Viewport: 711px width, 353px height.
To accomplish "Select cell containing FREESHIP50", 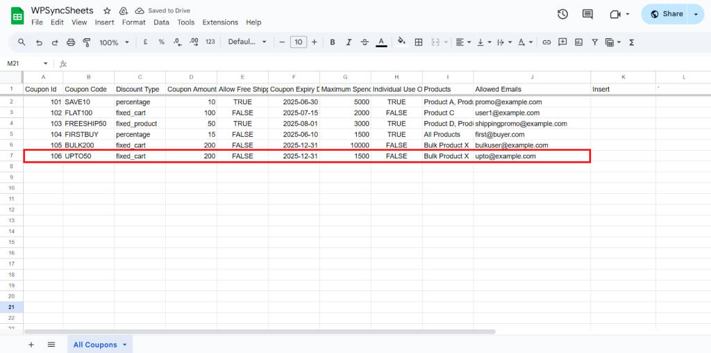I will point(88,124).
